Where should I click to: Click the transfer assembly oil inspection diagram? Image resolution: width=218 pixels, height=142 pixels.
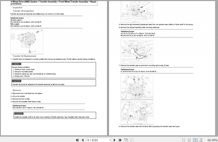point(27,42)
